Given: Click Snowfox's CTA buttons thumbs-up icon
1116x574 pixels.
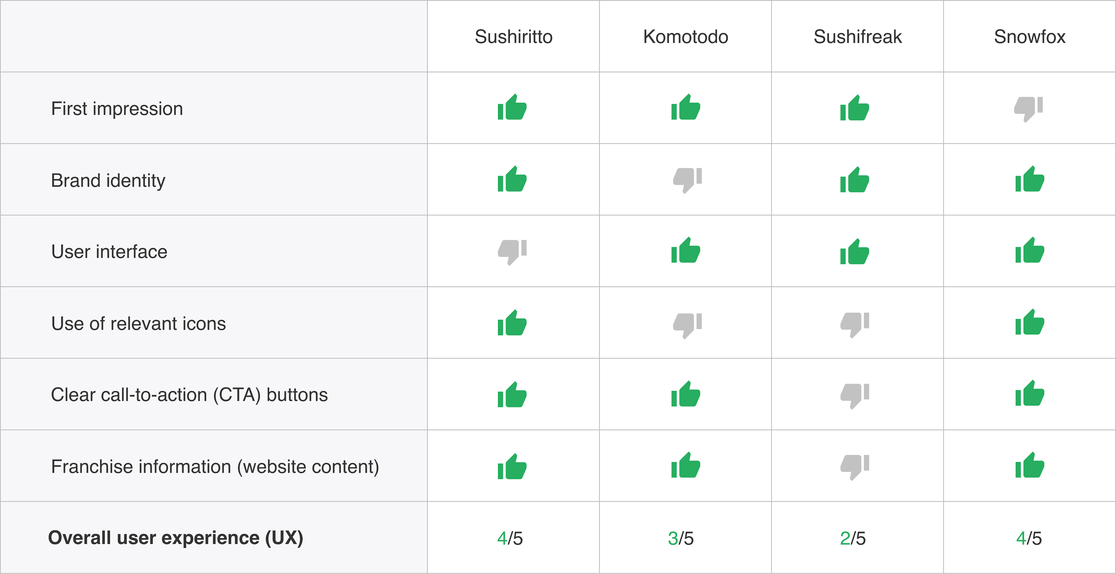Looking at the screenshot, I should click(1030, 393).
